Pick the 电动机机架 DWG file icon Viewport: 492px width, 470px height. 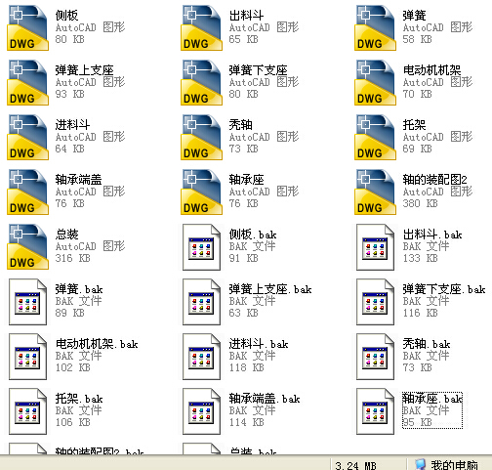coord(375,82)
